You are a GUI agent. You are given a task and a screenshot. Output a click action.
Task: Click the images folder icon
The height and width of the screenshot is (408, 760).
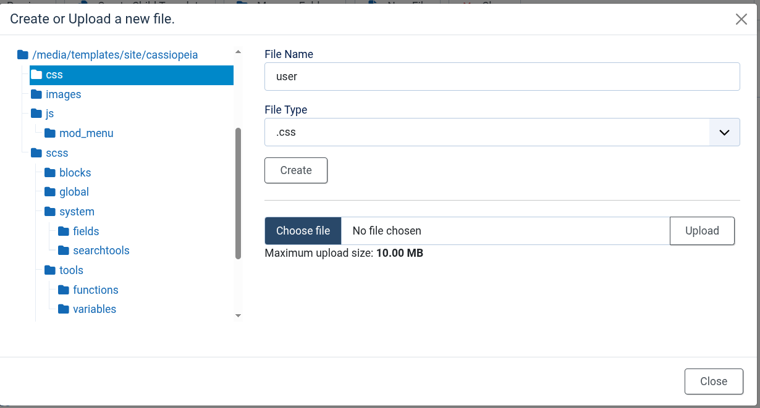[36, 94]
